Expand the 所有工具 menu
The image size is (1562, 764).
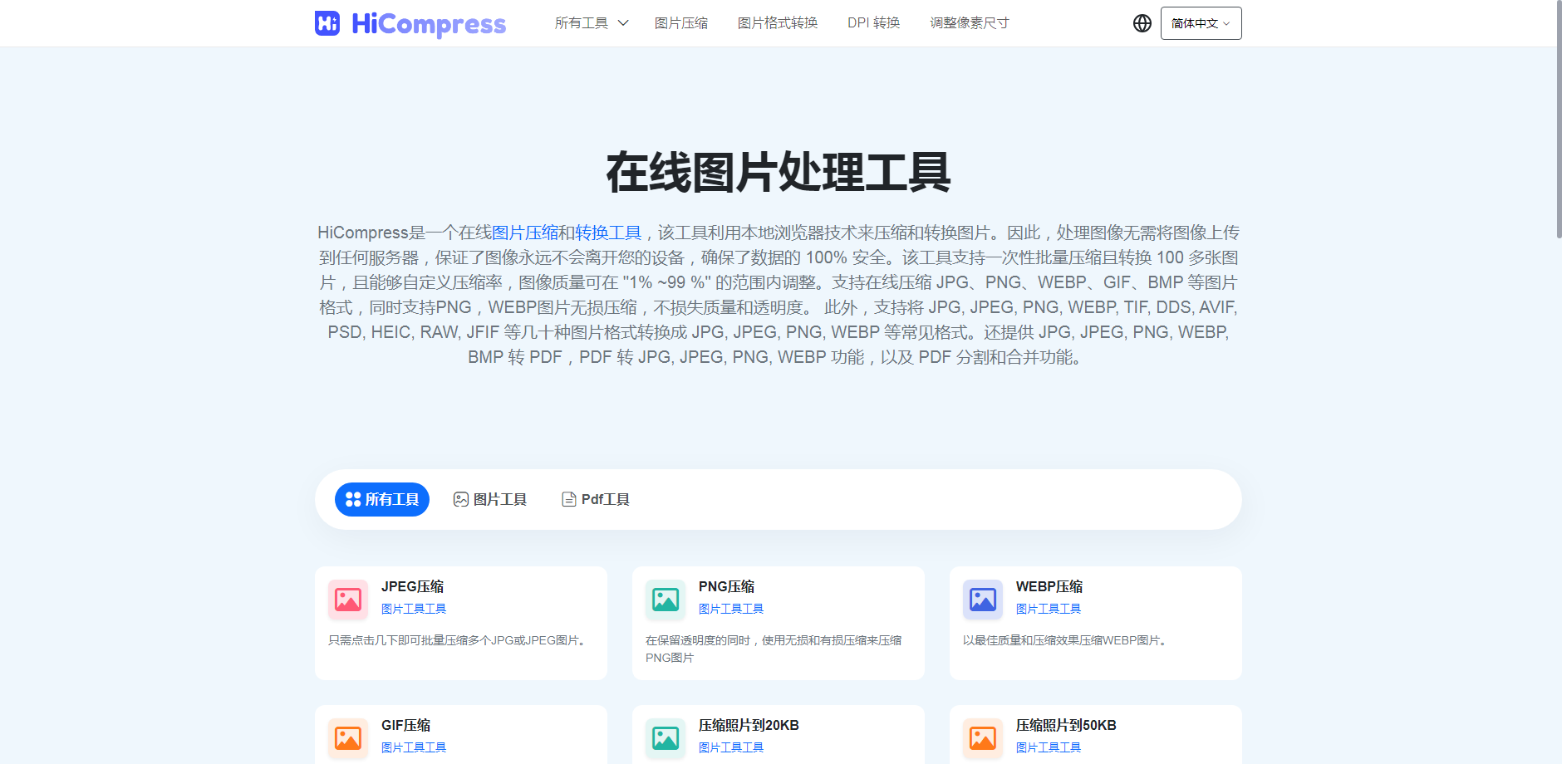pos(592,23)
